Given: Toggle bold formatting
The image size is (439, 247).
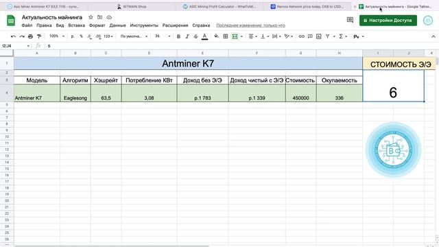Looking at the screenshot, I should coord(178,36).
